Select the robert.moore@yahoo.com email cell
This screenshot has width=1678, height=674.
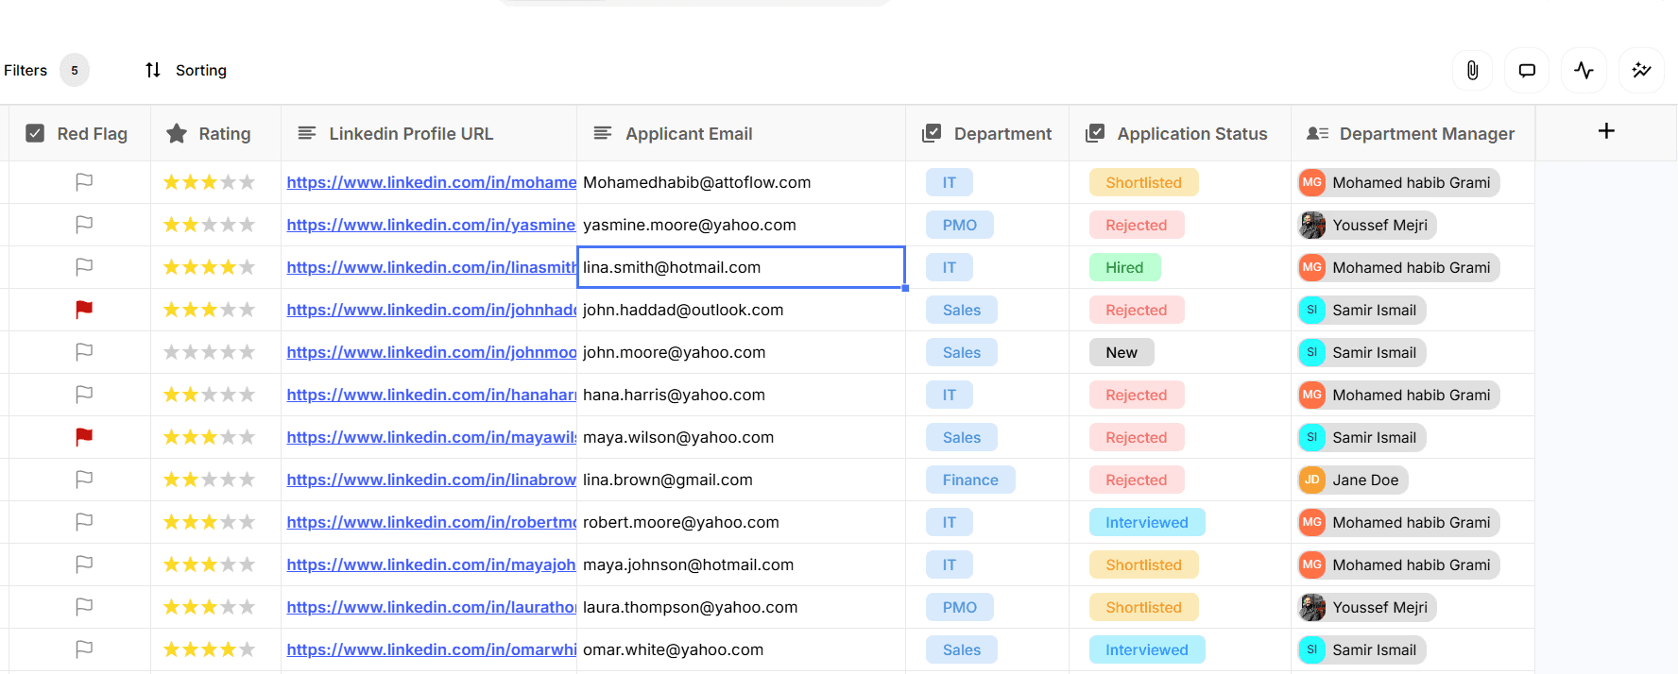pyautogui.click(x=741, y=522)
